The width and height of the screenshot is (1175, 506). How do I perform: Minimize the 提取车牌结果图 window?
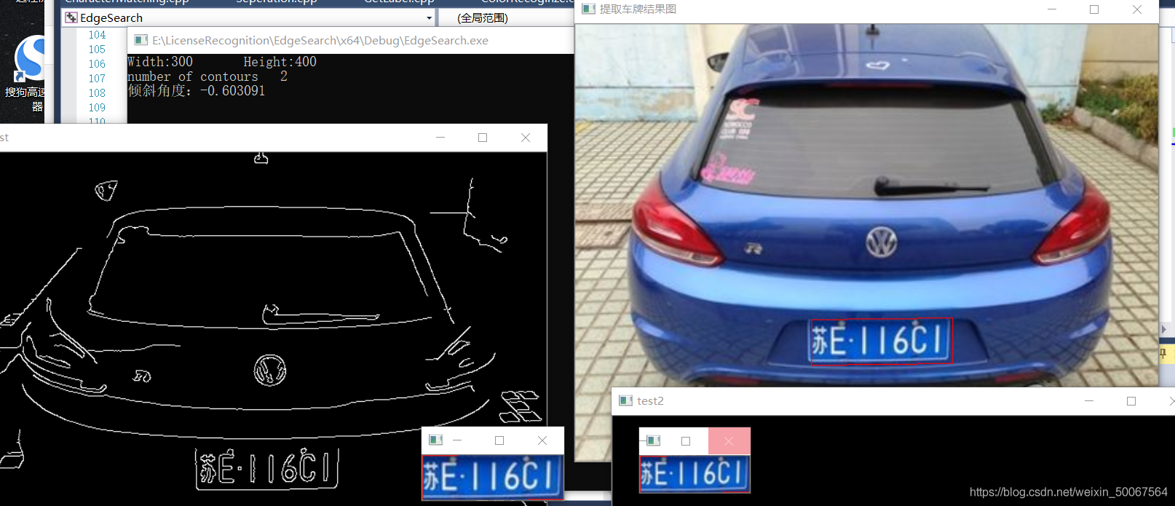tap(1052, 9)
